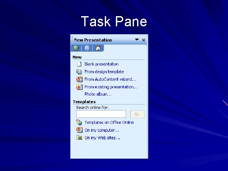The height and width of the screenshot is (171, 228).
Task: Click the task pane move handle dots
Action: point(72,40)
